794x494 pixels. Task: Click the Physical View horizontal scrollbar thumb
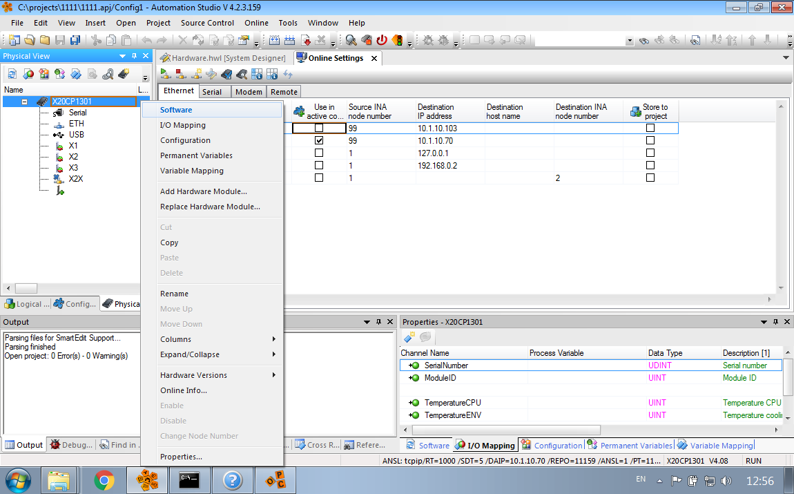(26, 288)
